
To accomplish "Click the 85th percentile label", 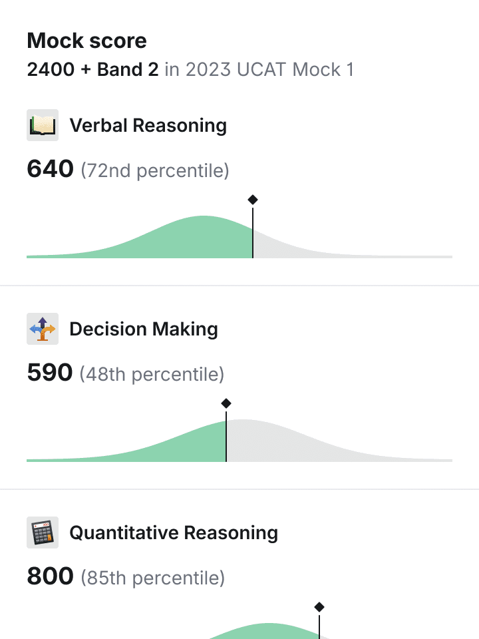I will pyautogui.click(x=153, y=578).
